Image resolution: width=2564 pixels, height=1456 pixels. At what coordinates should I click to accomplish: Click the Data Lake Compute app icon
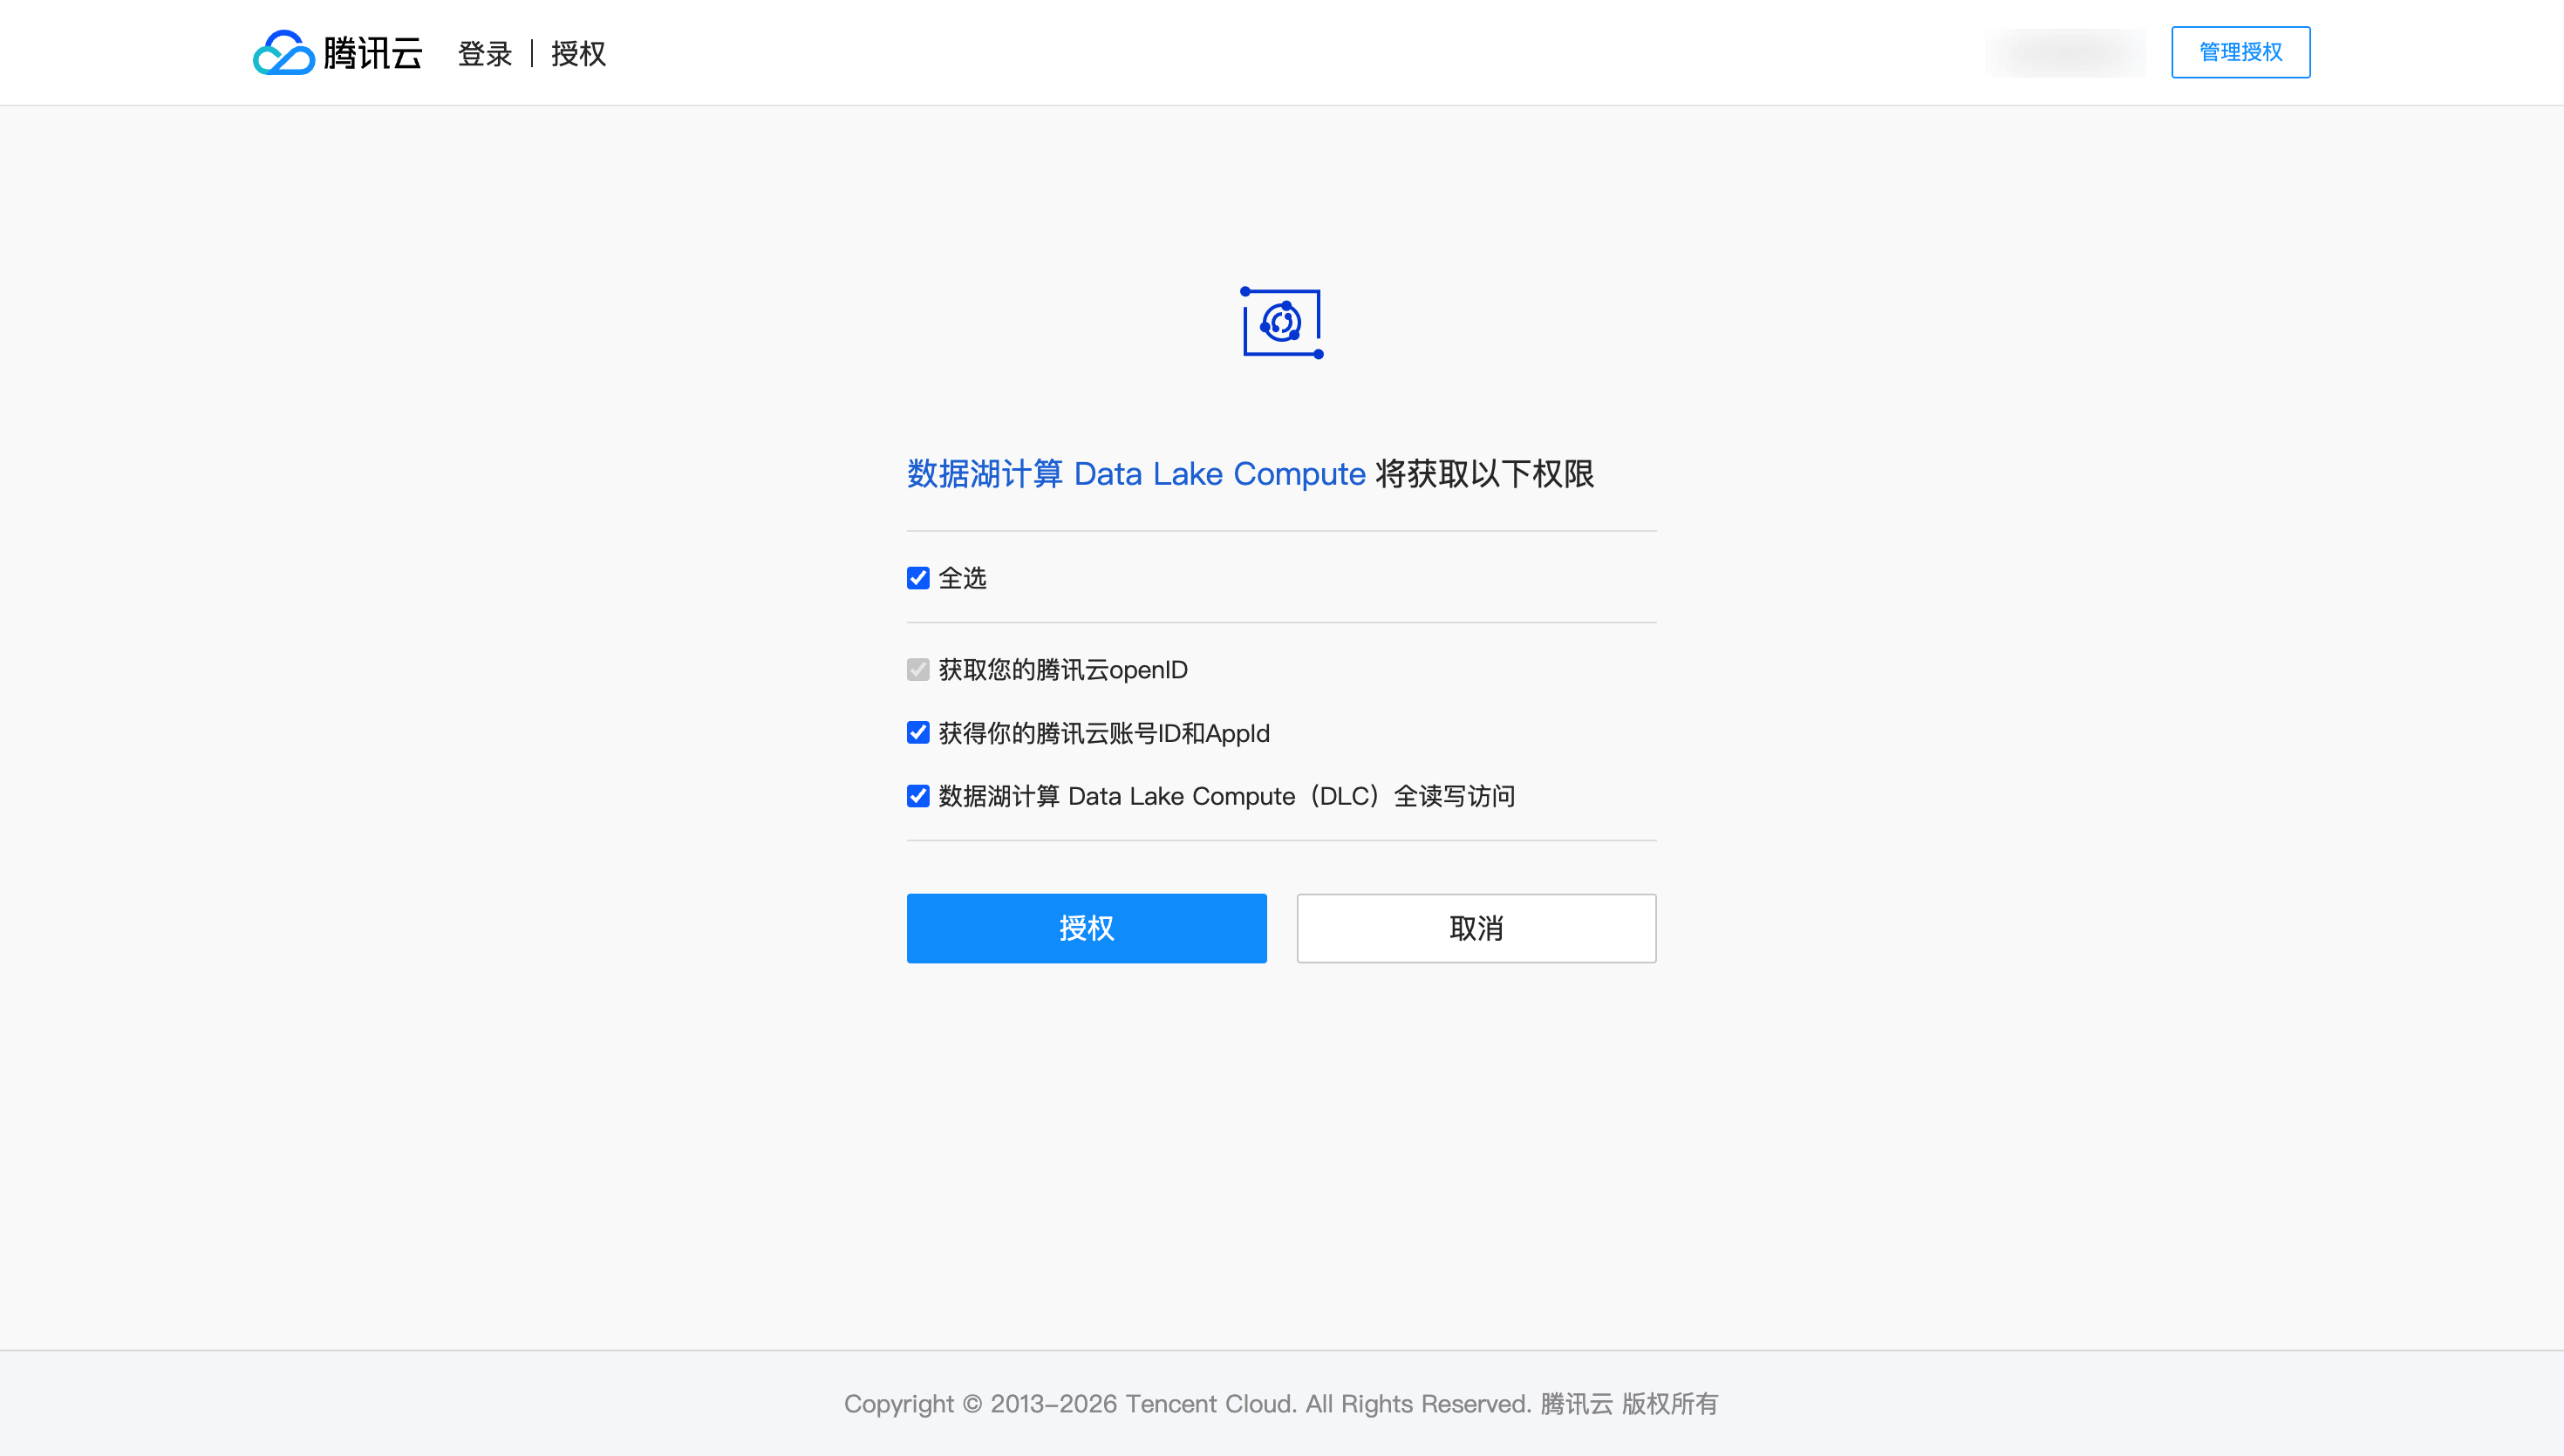1282,322
